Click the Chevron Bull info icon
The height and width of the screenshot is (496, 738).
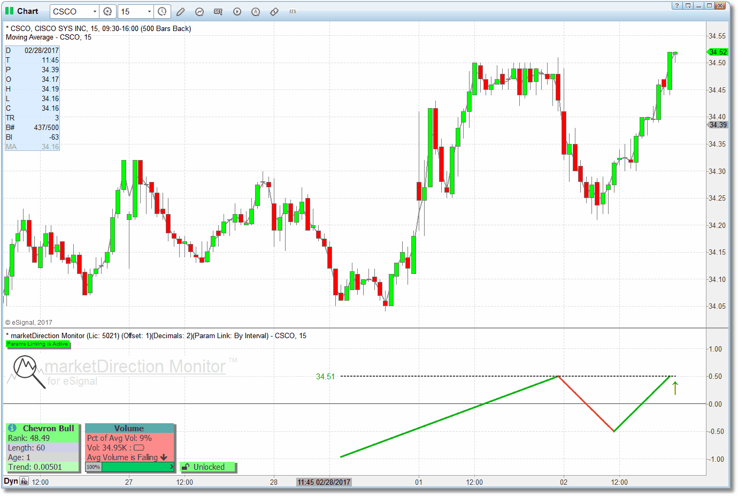coord(12,428)
